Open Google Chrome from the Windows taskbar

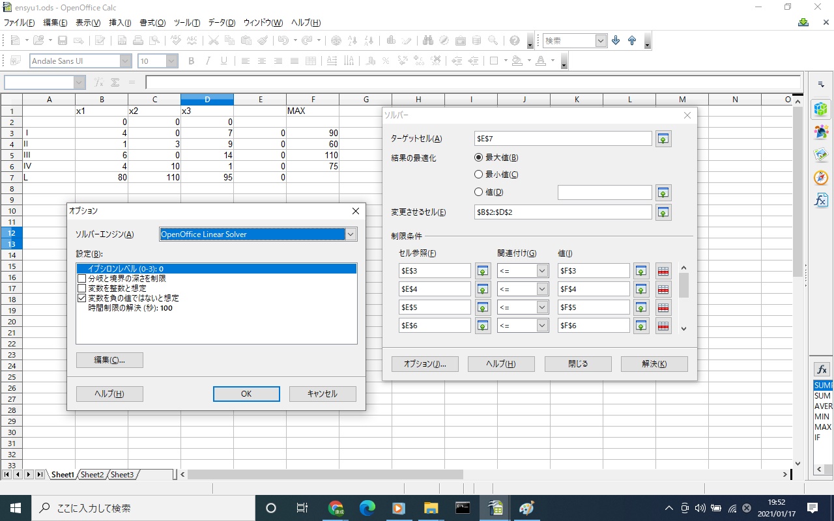pos(336,508)
